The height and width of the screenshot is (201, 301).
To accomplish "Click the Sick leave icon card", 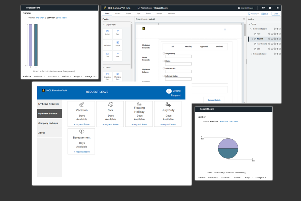I will point(111,104).
